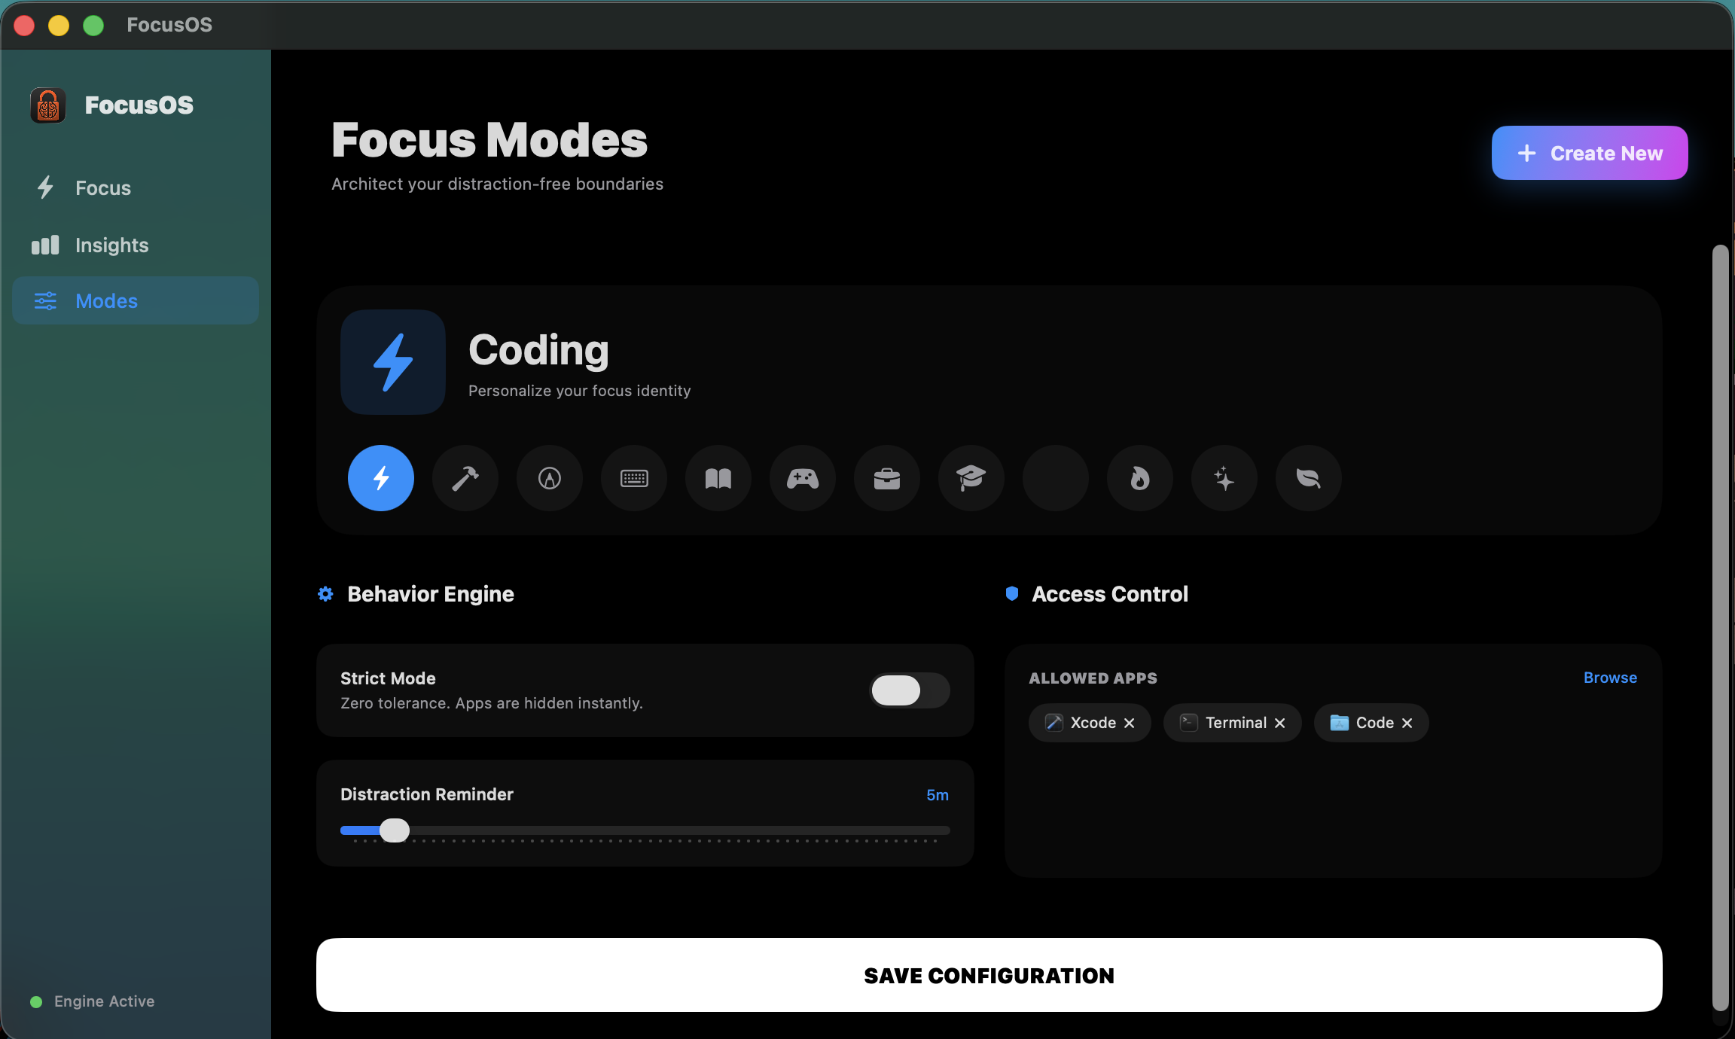Image resolution: width=1735 pixels, height=1039 pixels.
Task: Go to the Modes sidebar section
Action: pos(136,300)
